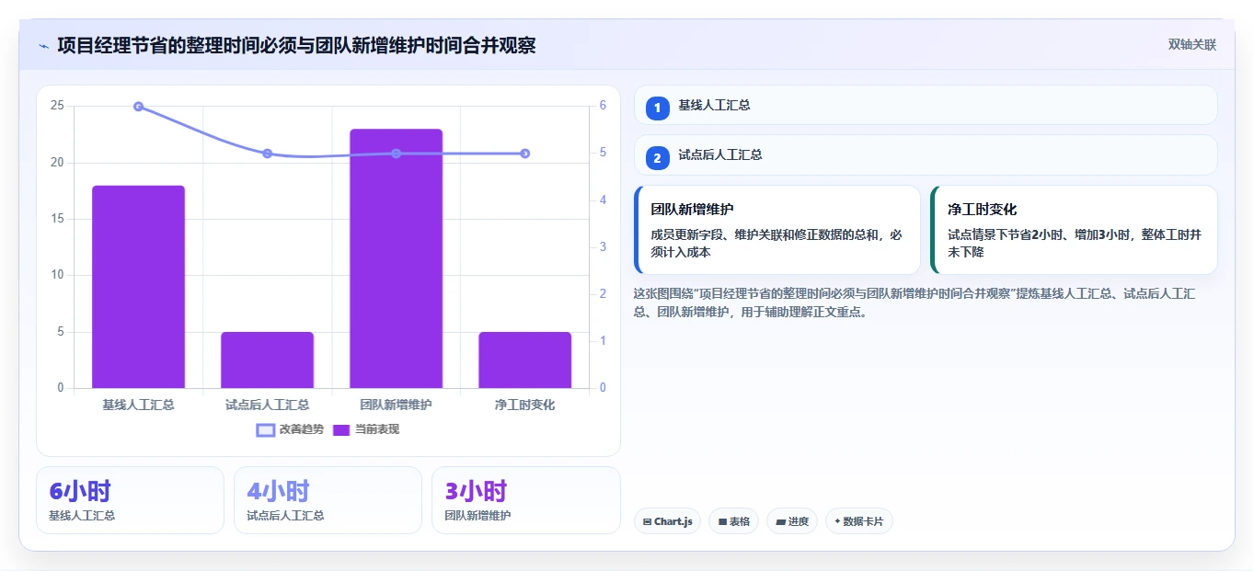Click the right axis value 6
Viewport: 1254px width, 571px height.
603,106
